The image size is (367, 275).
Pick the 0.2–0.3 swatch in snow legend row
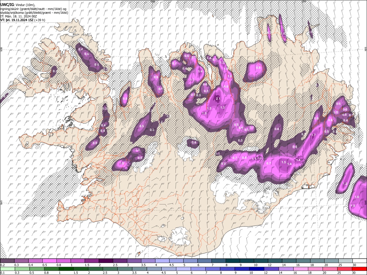[x=7, y=261]
